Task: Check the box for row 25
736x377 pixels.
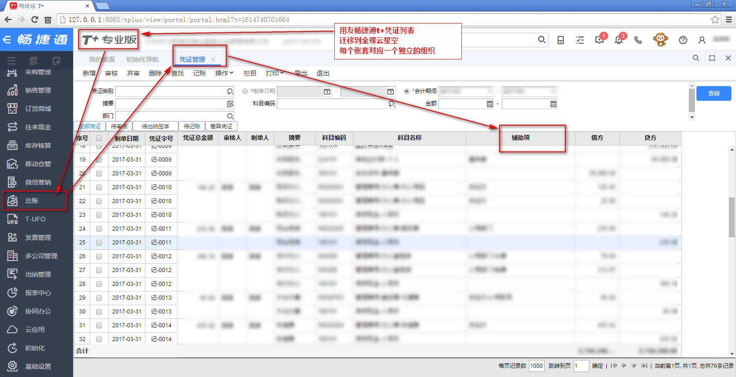Action: pos(99,243)
